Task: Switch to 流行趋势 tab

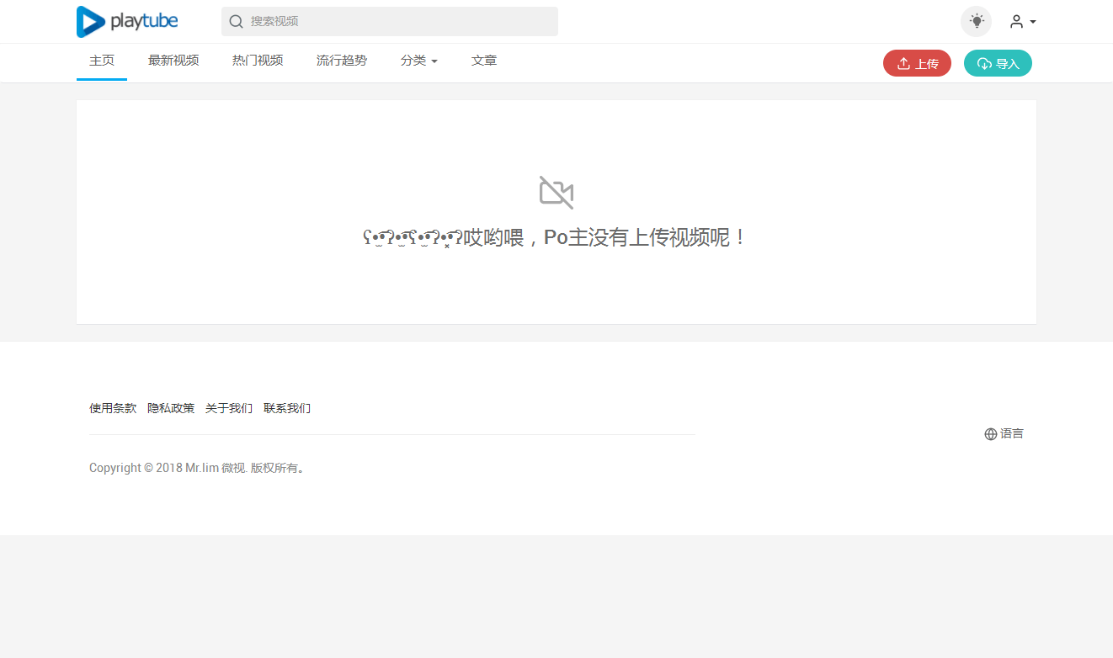Action: (342, 61)
